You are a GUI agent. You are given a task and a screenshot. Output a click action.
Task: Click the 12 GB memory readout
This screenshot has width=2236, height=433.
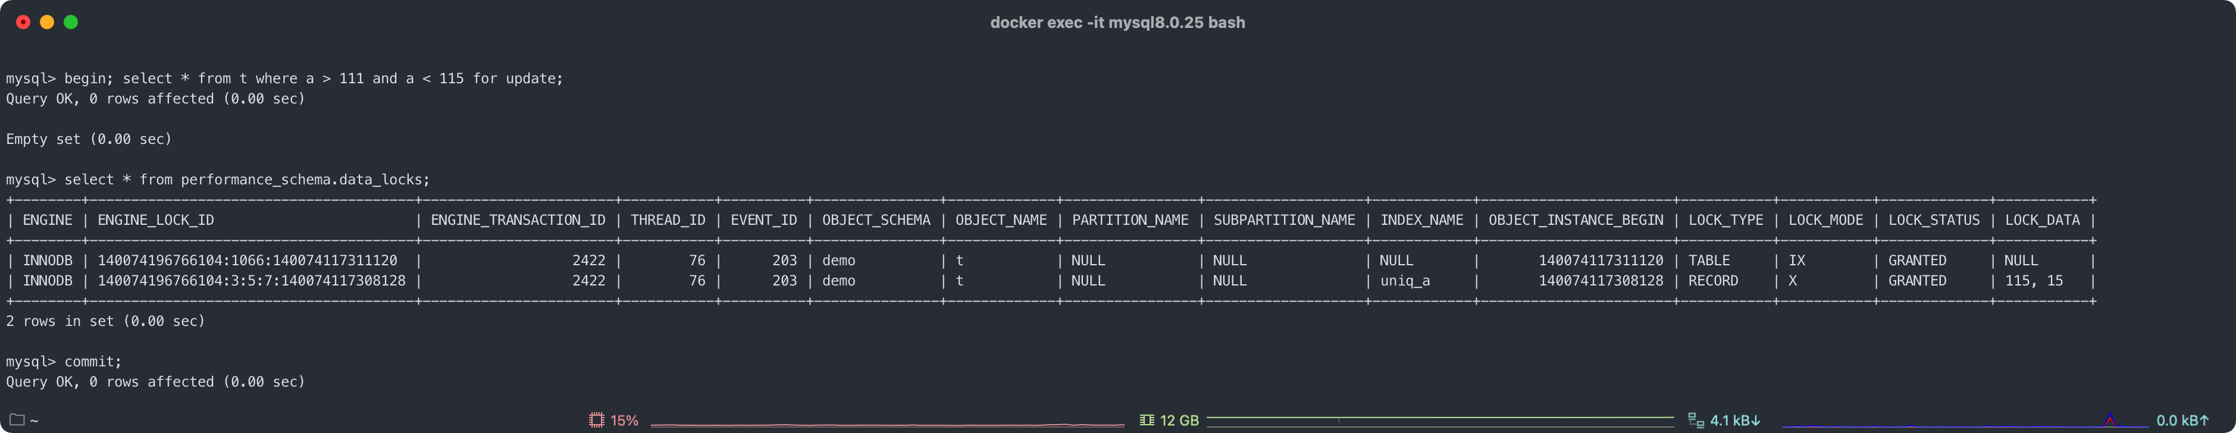pyautogui.click(x=1180, y=421)
